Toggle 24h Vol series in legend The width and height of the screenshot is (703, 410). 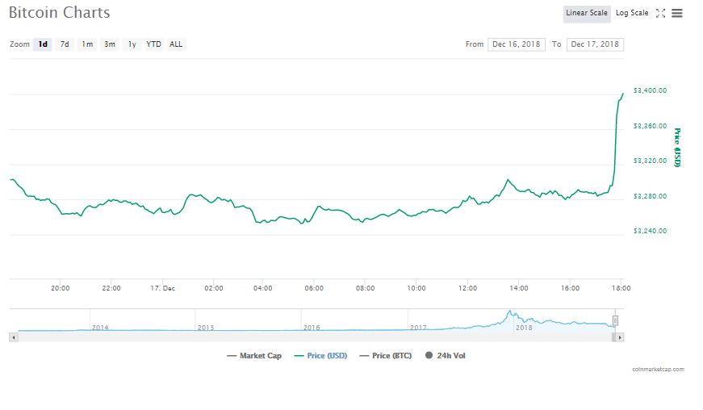click(x=446, y=356)
